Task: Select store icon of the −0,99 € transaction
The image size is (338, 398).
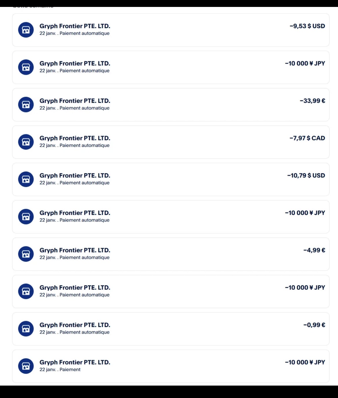Action: click(26, 329)
